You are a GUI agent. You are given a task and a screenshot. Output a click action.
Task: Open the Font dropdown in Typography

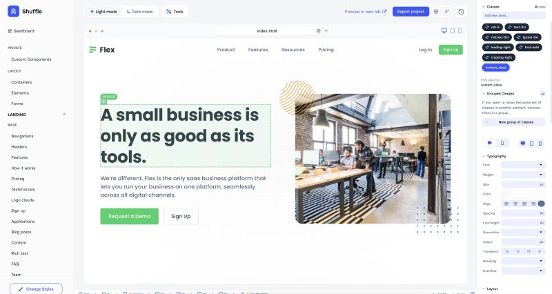coord(523,165)
